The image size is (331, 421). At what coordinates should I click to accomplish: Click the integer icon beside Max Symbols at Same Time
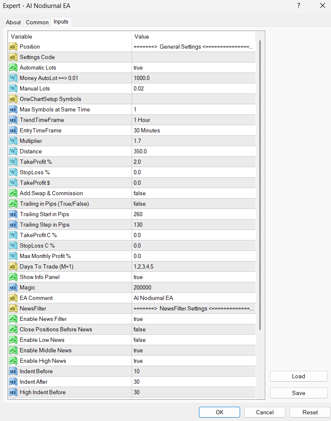[x=13, y=110]
